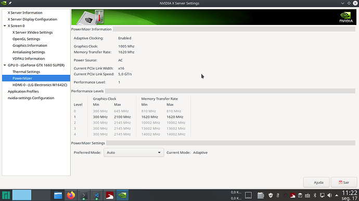Go to OpenGL Settings
The image size is (359, 201).
click(x=26, y=39)
